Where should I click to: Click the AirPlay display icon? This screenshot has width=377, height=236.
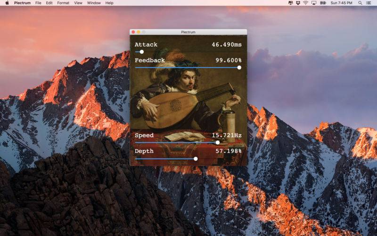314,3
